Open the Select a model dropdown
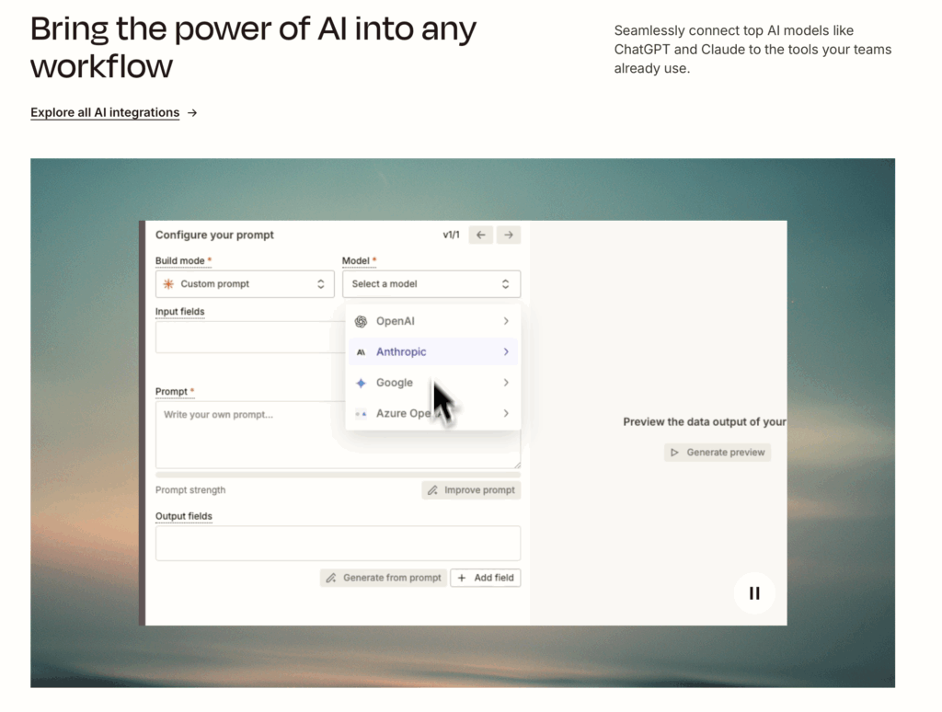 coord(431,284)
